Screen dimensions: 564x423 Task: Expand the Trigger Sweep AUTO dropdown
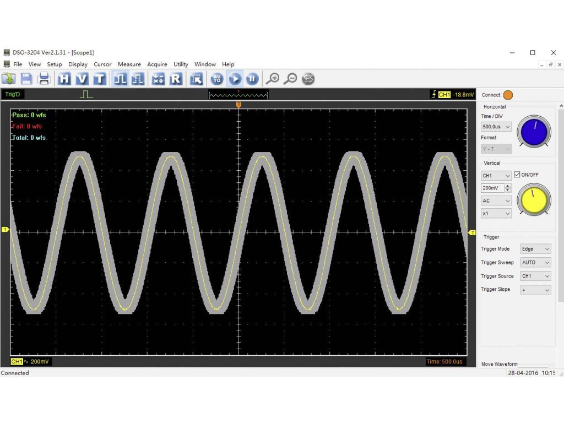(535, 263)
